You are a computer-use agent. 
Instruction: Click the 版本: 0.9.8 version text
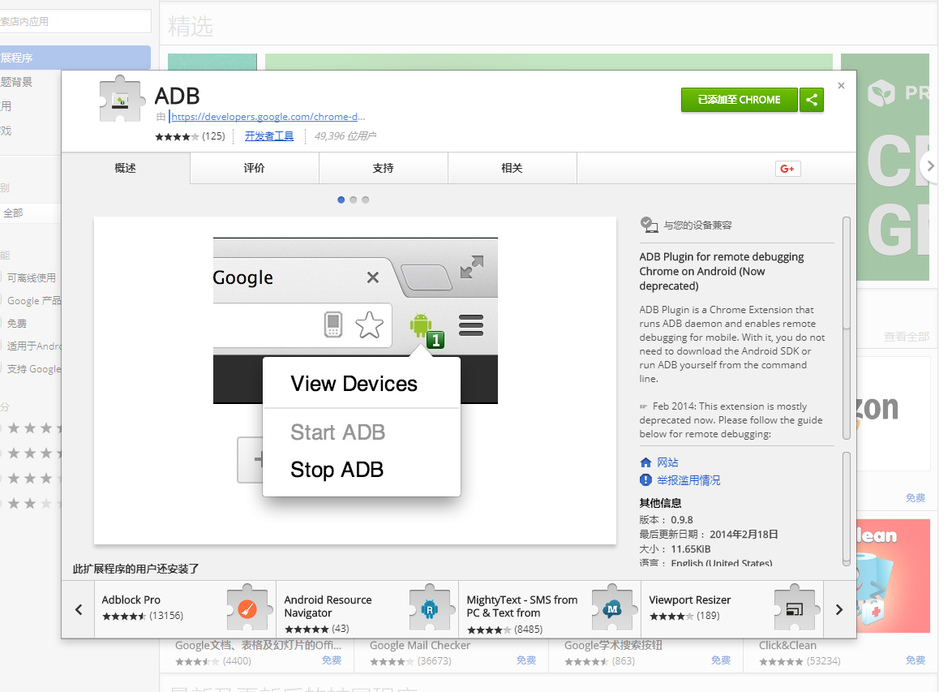pos(666,520)
